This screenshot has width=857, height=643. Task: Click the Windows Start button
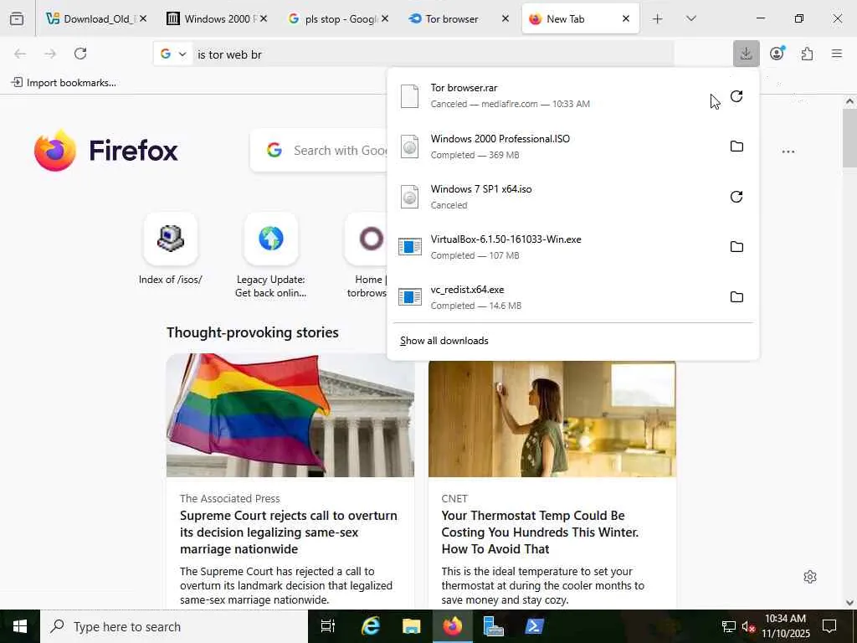pyautogui.click(x=20, y=626)
